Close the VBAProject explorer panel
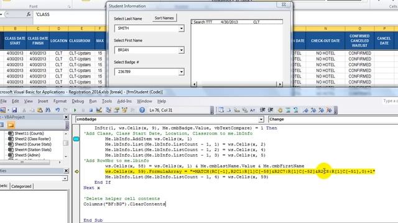 pyautogui.click(x=66, y=117)
